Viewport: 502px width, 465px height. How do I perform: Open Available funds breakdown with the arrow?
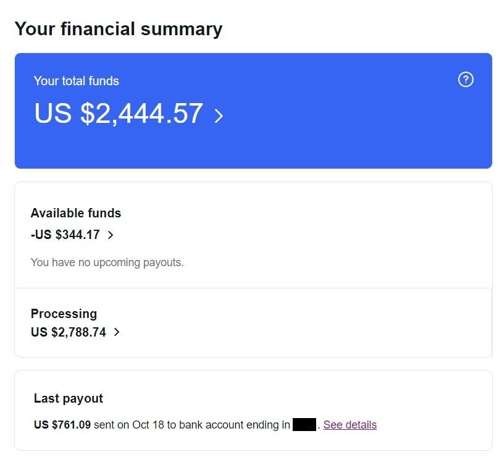pos(112,235)
